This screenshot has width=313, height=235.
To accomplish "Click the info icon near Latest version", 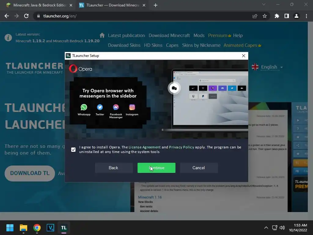I will pyautogui.click(x=8, y=38).
